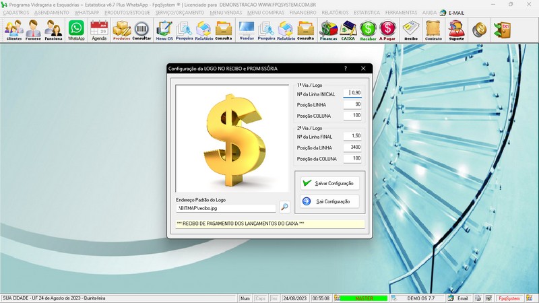Screen dimensions: 539x303
Task: Click FpqSystem link in status bar
Action: click(509, 298)
